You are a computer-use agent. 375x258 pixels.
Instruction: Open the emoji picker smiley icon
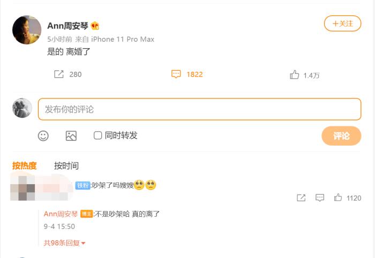coord(43,136)
